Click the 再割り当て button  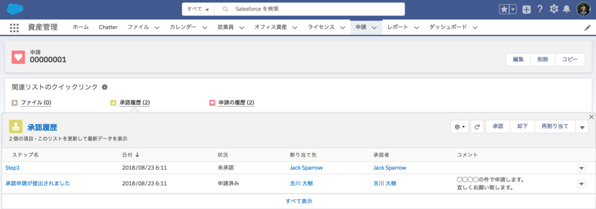point(555,127)
